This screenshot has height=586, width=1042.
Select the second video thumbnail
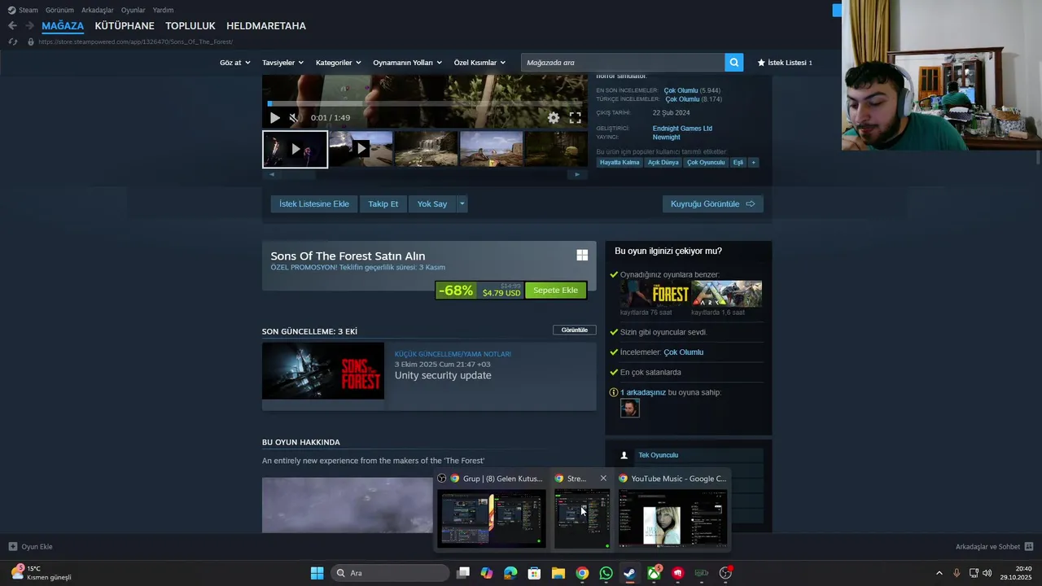click(x=361, y=149)
